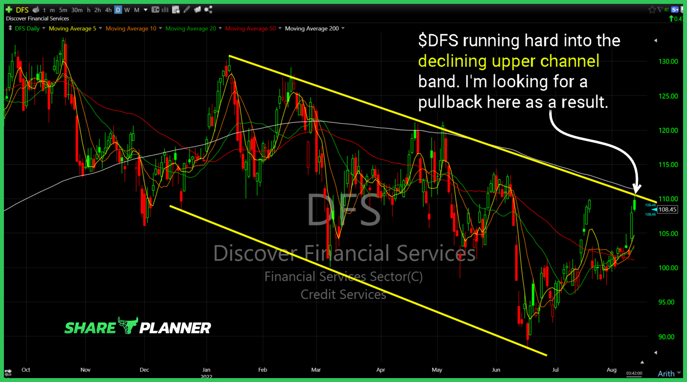Switch to the 5m timeframe
The image size is (687, 382).
pos(63,10)
